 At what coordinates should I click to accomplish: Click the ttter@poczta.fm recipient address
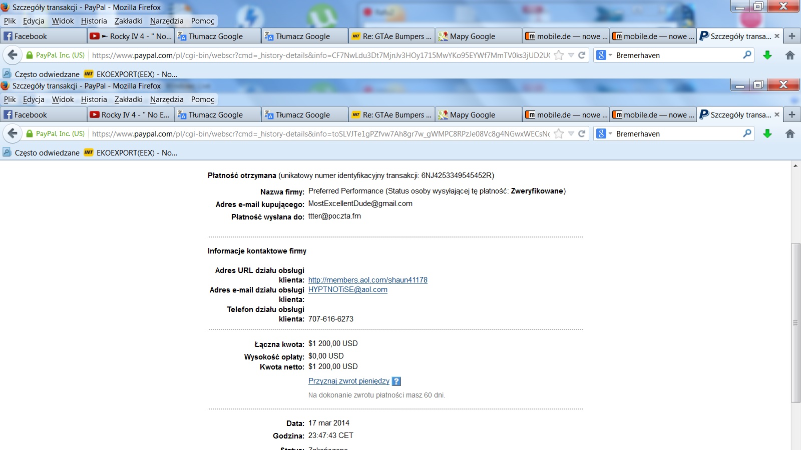334,216
